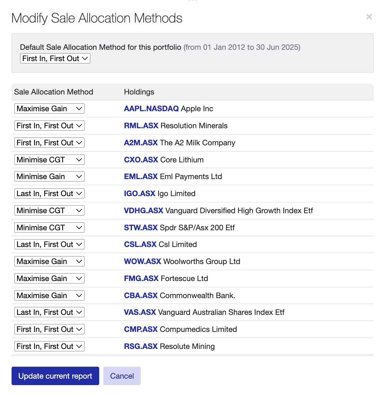Open the WOW.ASX holding link
Image resolution: width=388 pixels, height=395 pixels.
[x=143, y=261]
